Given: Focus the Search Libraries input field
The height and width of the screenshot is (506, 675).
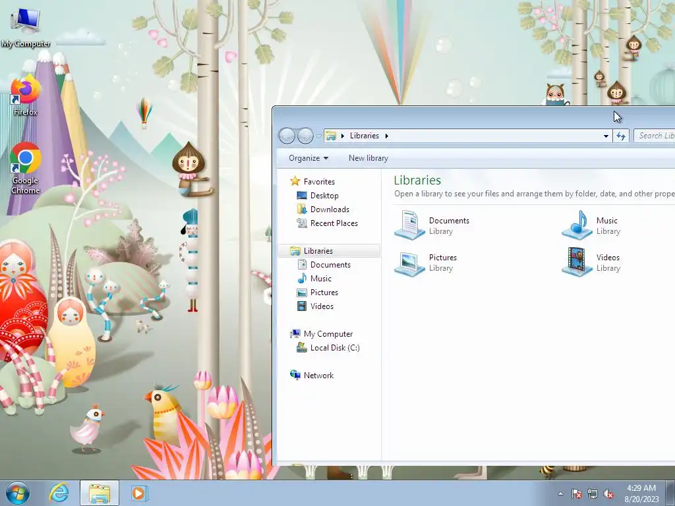Looking at the screenshot, I should [655, 136].
